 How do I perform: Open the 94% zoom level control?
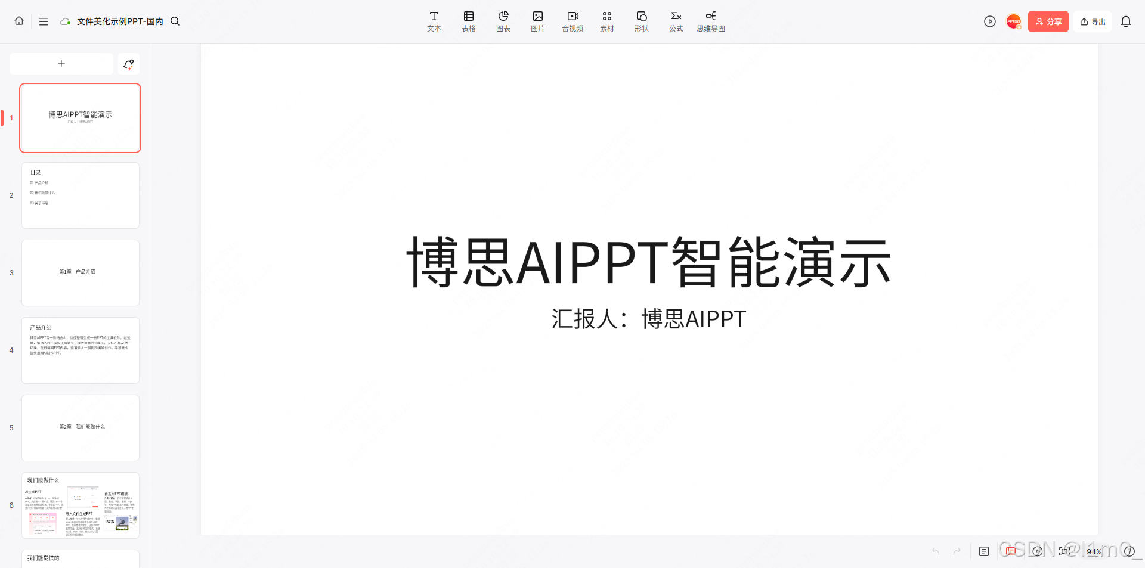[x=1094, y=552]
